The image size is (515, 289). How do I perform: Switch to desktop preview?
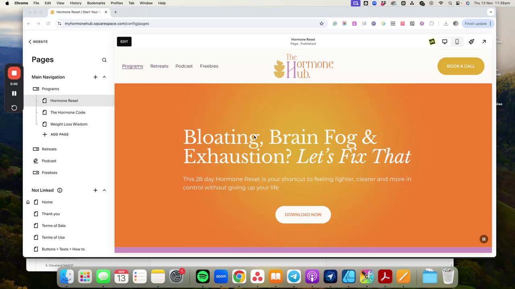[x=445, y=42]
